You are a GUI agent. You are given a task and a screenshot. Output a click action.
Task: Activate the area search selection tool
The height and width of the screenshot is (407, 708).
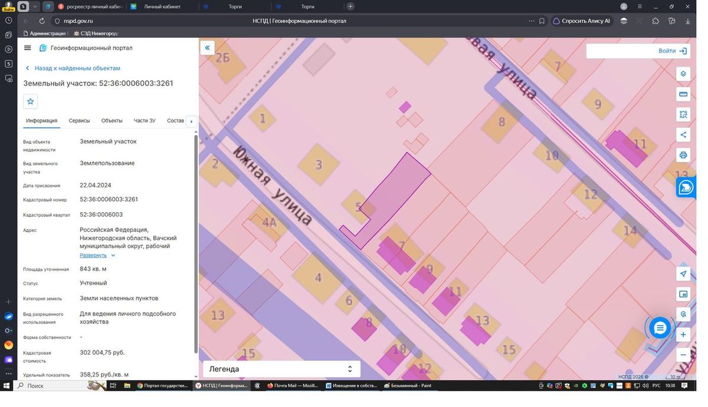tap(683, 114)
